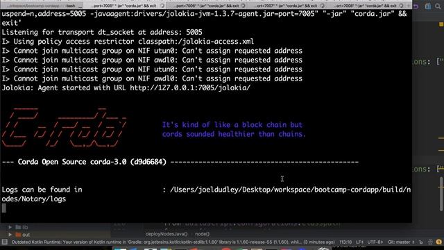444x250 pixels.
Task: Click the terminal cursor block
Action: 3,208
